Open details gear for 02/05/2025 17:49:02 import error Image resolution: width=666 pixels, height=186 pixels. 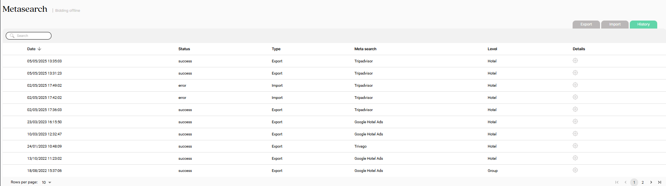coord(575,85)
